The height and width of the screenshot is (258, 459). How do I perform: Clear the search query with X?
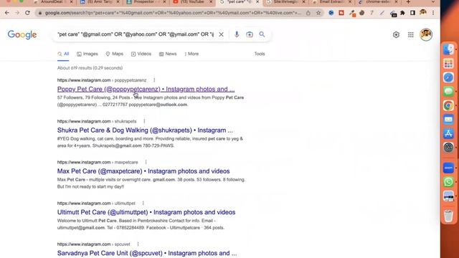(x=222, y=34)
